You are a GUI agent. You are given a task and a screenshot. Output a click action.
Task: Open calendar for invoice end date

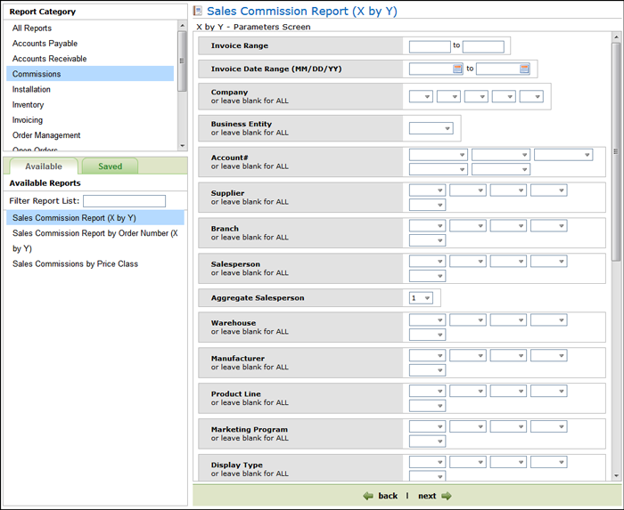pyautogui.click(x=524, y=69)
